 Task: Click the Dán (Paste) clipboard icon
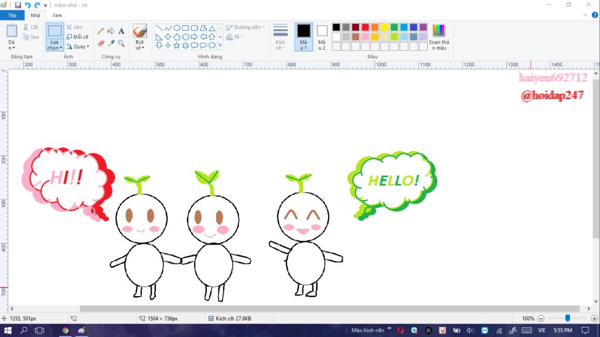12,31
